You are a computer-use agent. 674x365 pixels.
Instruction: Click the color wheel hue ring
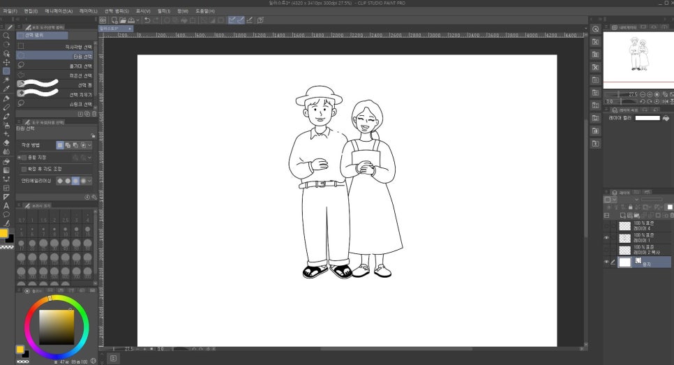click(x=57, y=298)
